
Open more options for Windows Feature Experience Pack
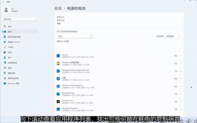click(181, 71)
